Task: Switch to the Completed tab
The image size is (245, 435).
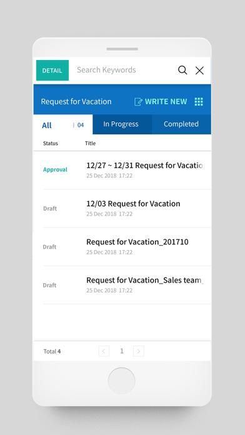Action: pos(181,124)
